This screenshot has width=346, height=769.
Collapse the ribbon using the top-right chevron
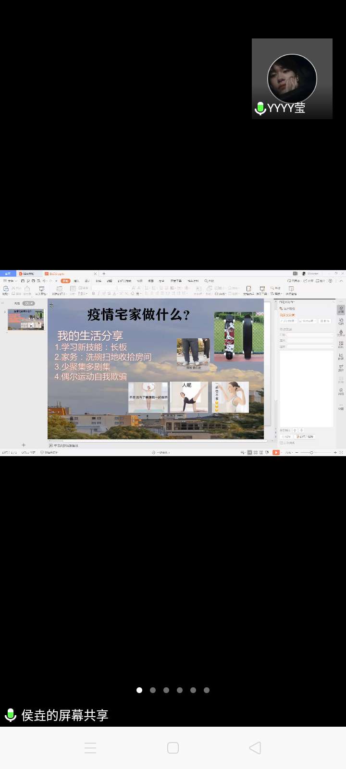coord(341,281)
